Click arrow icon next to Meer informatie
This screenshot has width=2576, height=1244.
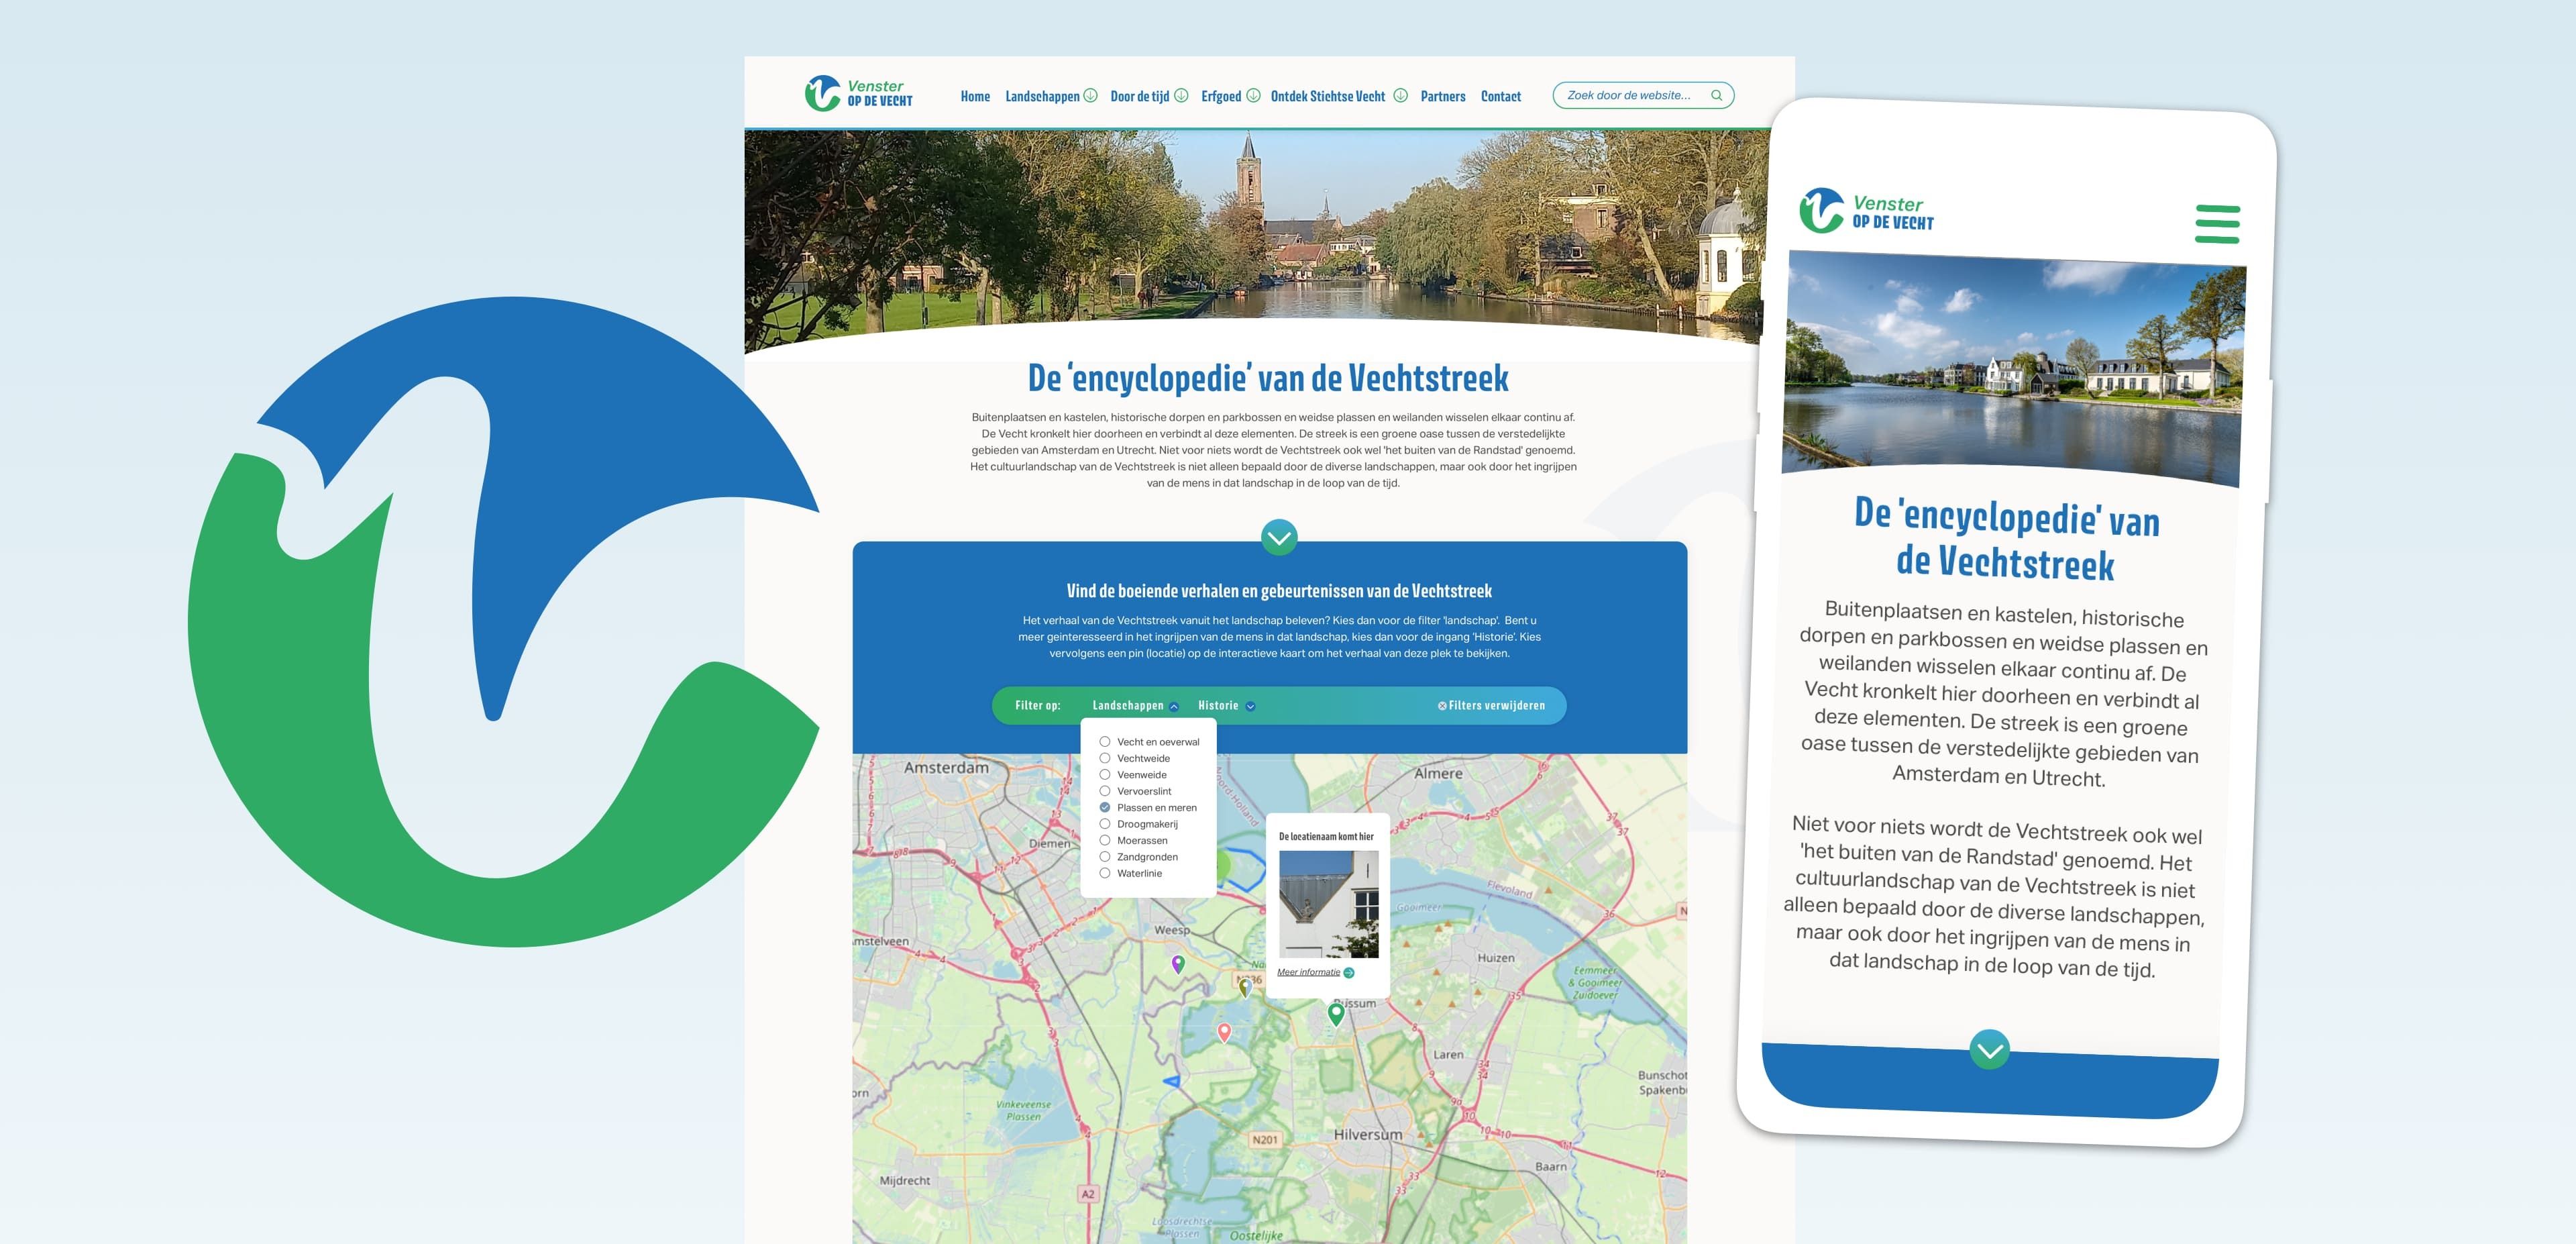1349,973
